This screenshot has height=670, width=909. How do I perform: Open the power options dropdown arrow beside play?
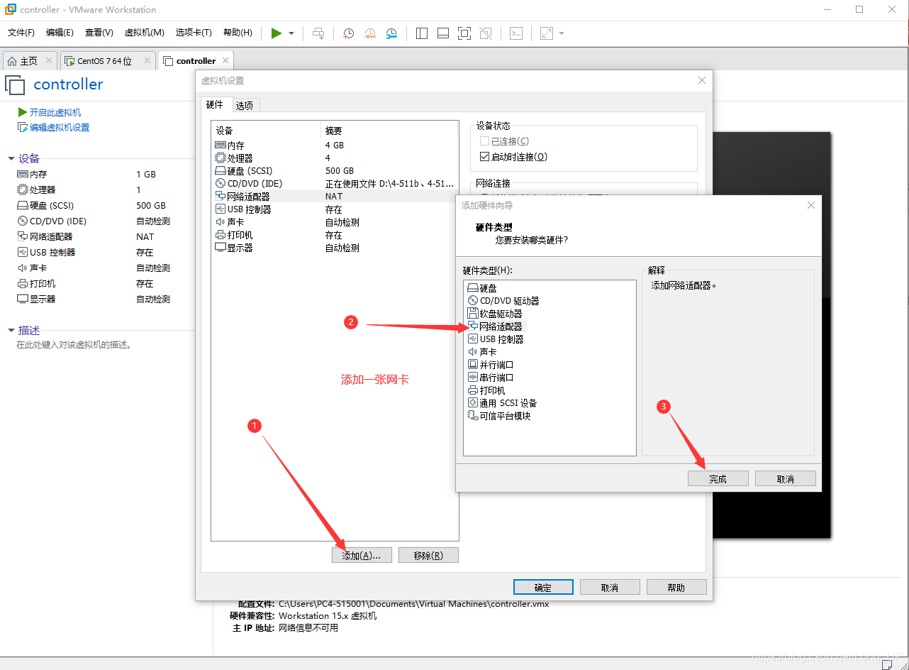pyautogui.click(x=291, y=33)
